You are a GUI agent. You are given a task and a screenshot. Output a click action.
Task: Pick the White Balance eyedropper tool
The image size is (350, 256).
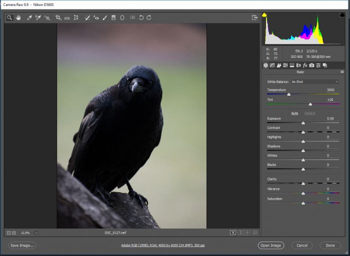point(29,17)
